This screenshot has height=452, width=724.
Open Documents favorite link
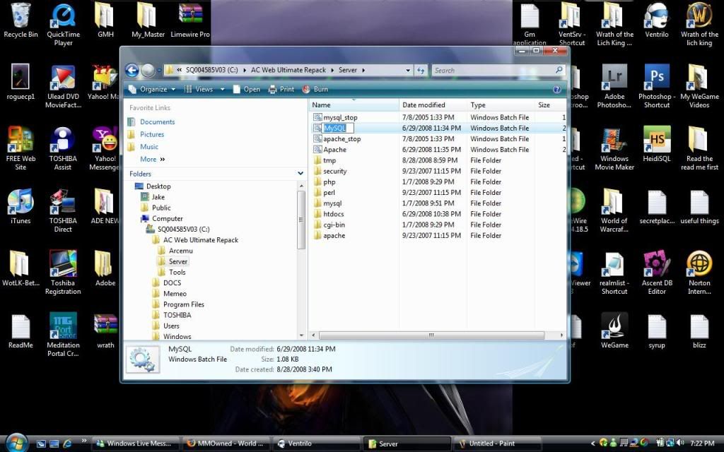[157, 121]
